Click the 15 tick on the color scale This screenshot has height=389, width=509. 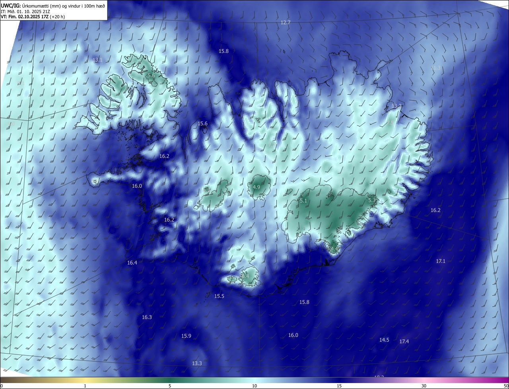click(x=339, y=386)
